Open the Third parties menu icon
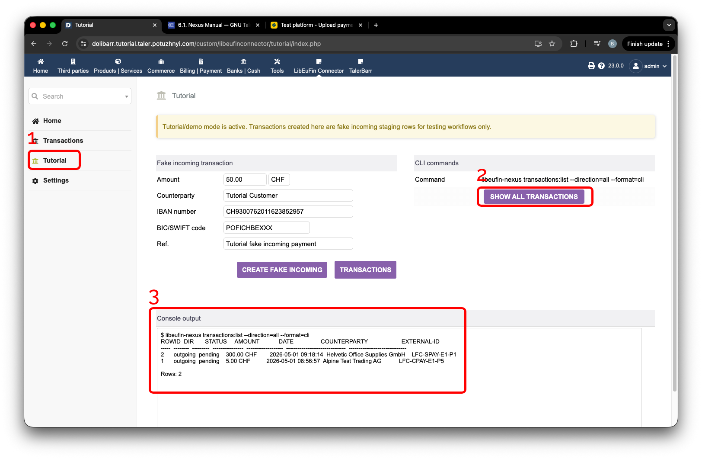Viewport: 702px width, 459px height. (73, 61)
